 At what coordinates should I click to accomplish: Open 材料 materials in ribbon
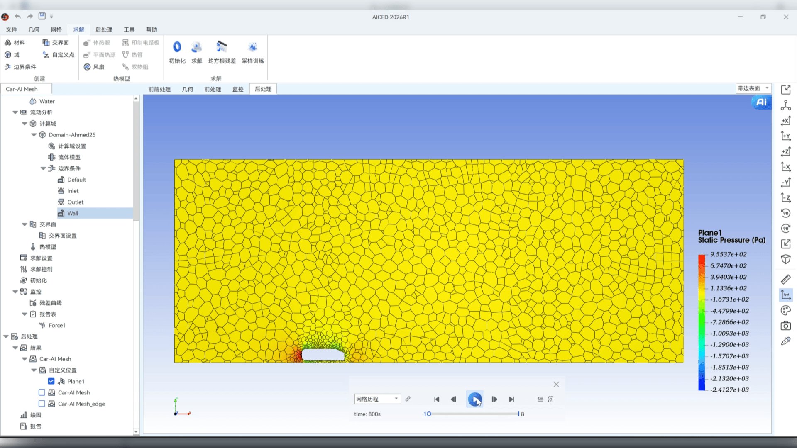coord(15,43)
